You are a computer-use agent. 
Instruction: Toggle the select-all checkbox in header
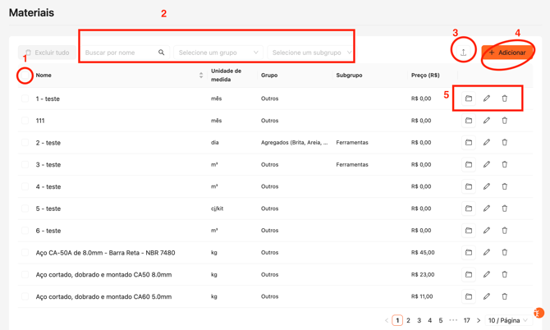[25, 76]
